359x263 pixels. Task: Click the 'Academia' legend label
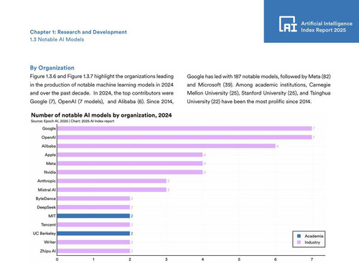pyautogui.click(x=314, y=236)
